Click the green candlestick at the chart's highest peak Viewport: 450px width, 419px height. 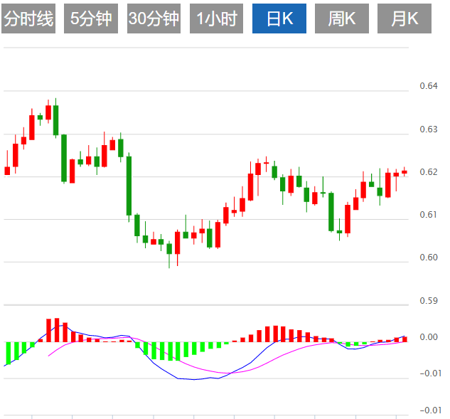55,120
